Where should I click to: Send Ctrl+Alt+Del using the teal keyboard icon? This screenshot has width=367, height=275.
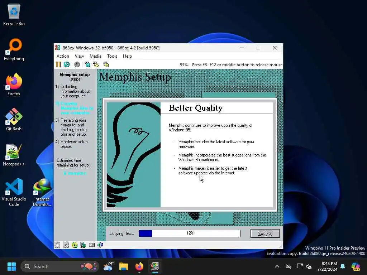coord(87,64)
